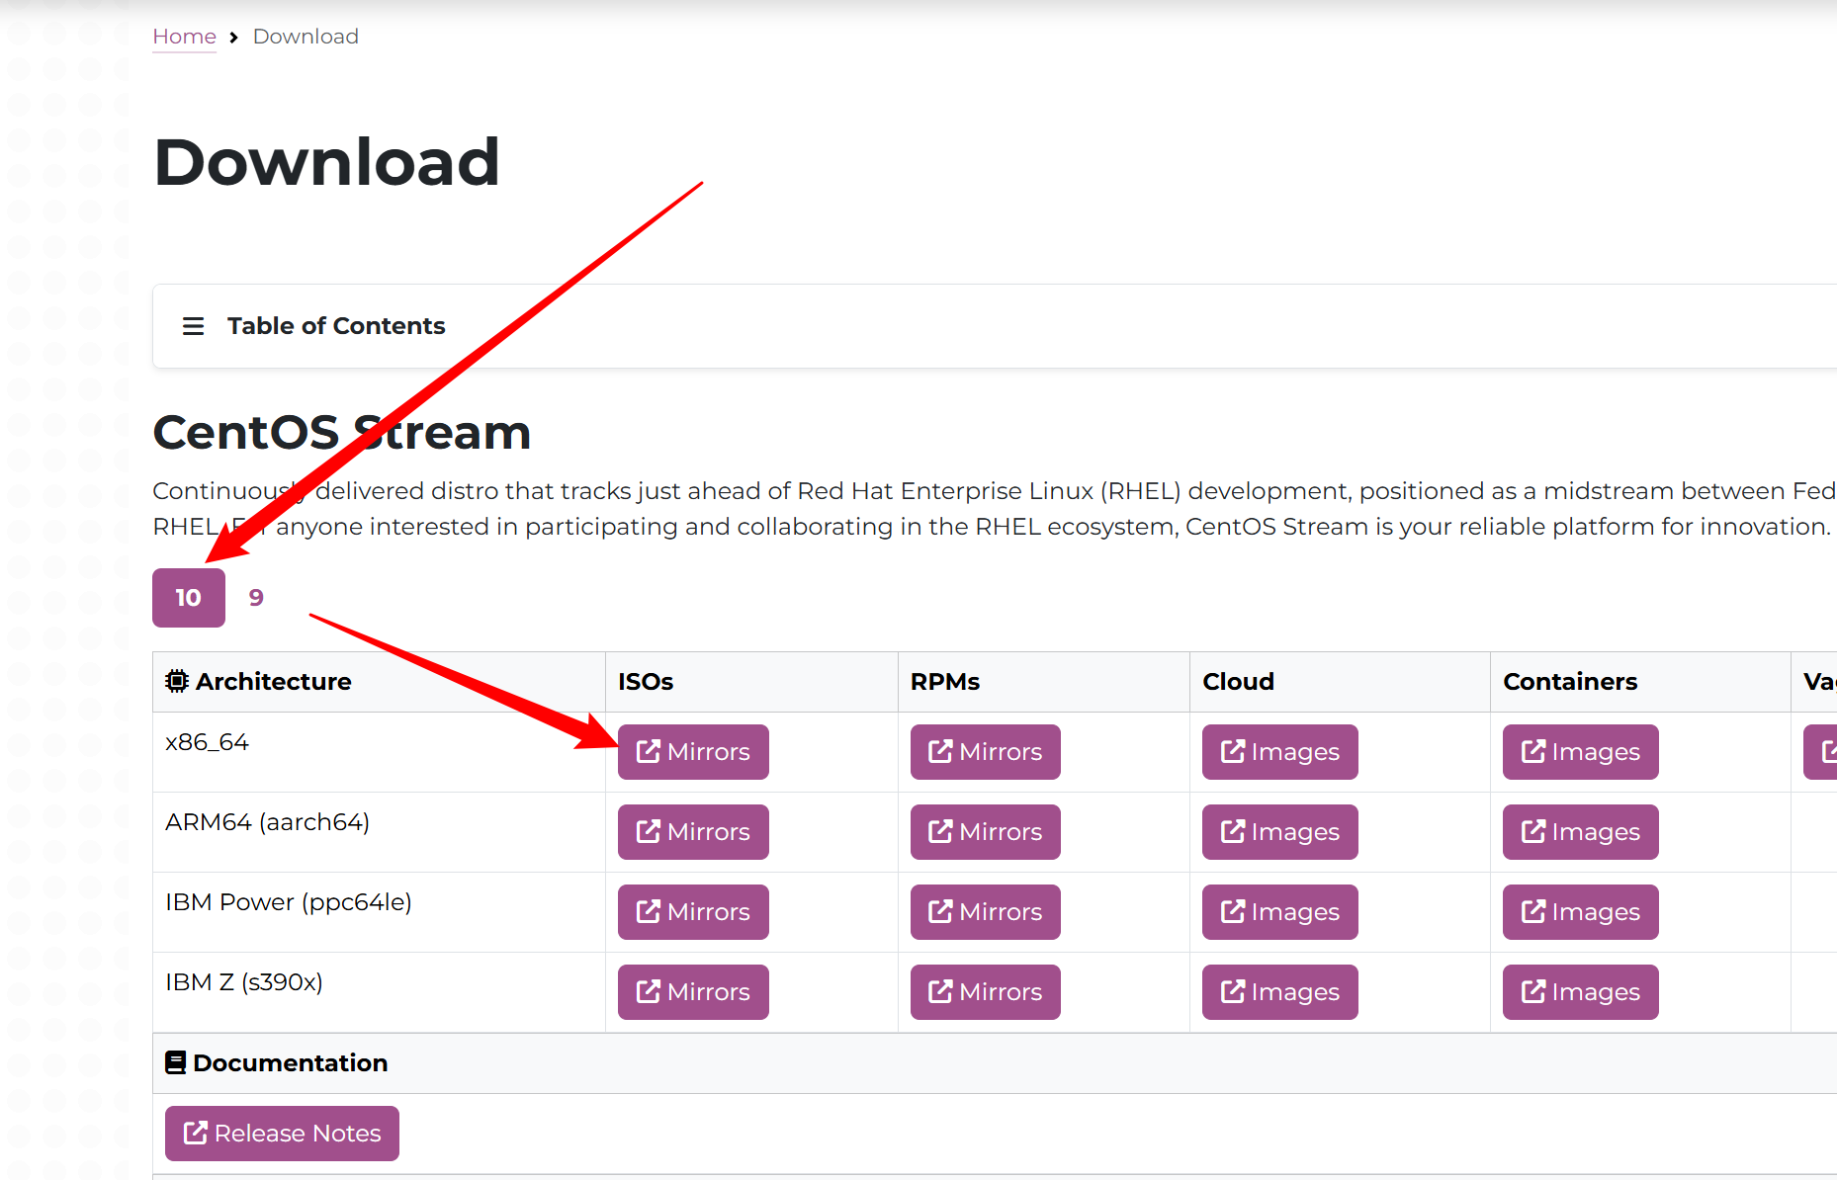1837x1180 pixels.
Task: Click the Download page title
Action: 327,162
